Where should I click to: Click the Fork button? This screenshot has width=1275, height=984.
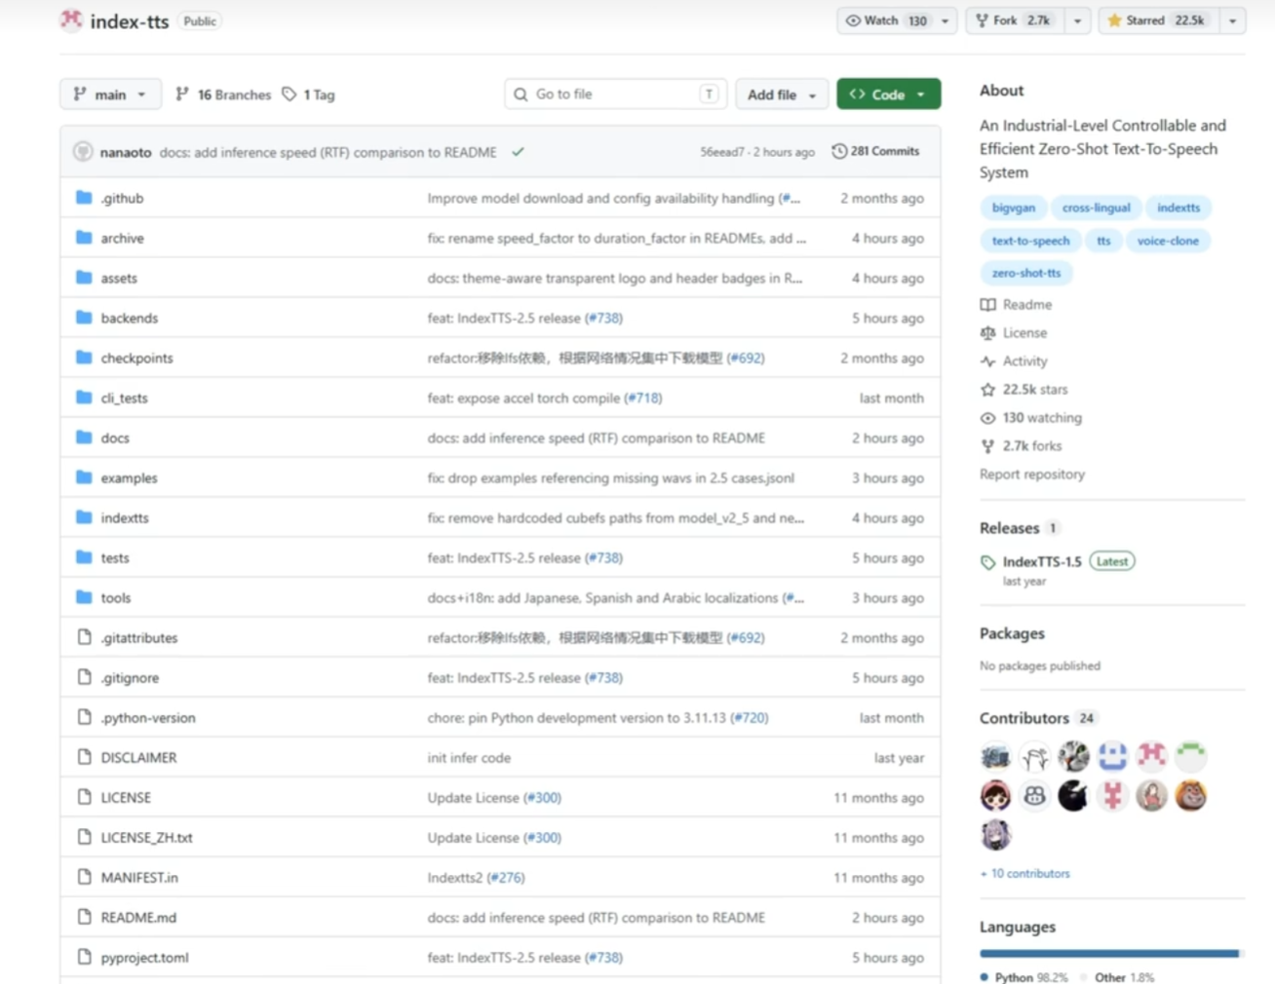[1015, 20]
